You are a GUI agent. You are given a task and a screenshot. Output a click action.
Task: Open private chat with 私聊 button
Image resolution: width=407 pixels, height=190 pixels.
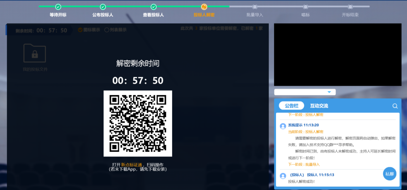pos(389,174)
